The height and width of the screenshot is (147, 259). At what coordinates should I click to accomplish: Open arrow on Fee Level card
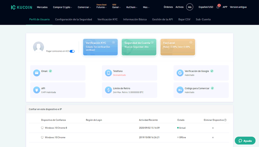pos(191,42)
